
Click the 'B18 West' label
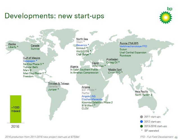pyautogui.click(x=87, y=105)
